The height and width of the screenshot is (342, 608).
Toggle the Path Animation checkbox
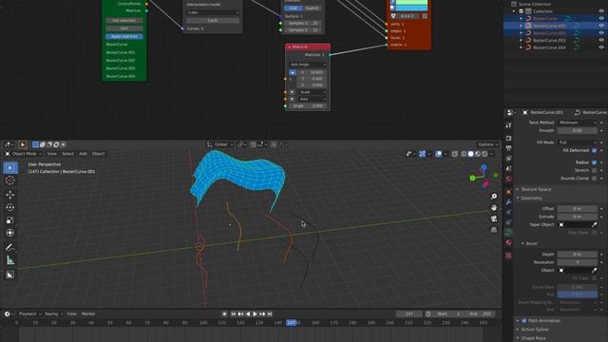(x=524, y=321)
